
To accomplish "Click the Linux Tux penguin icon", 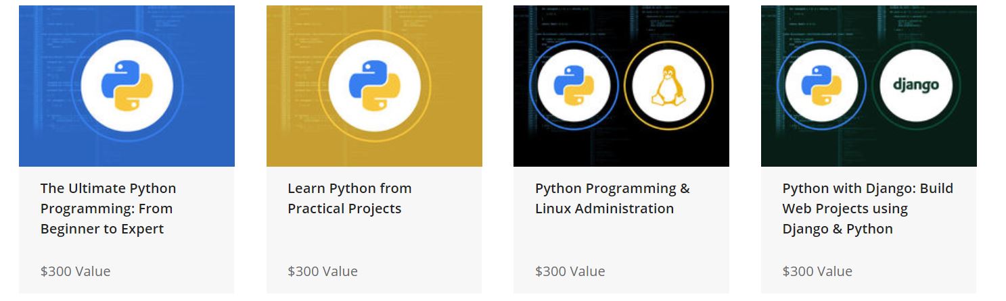I will 668,86.
